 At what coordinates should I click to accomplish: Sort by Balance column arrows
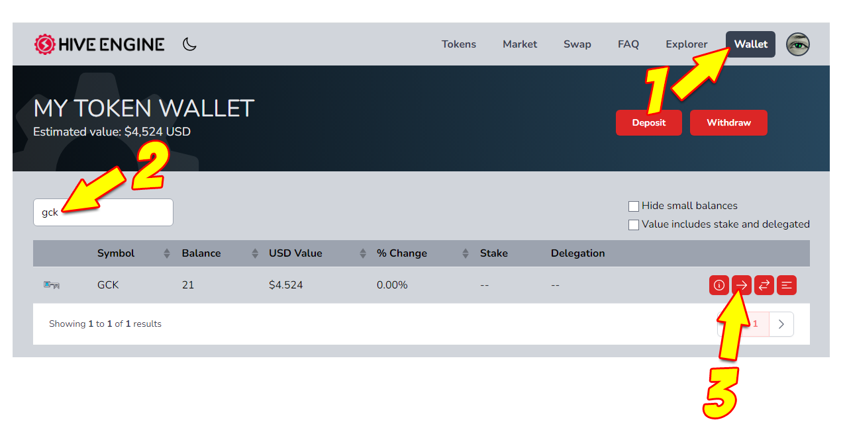tap(255, 253)
